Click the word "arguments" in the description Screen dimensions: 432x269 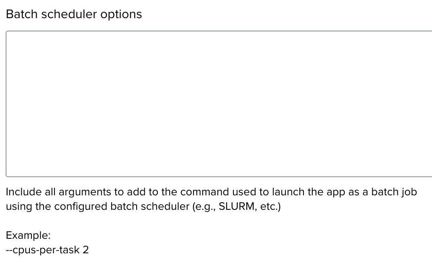(76, 192)
